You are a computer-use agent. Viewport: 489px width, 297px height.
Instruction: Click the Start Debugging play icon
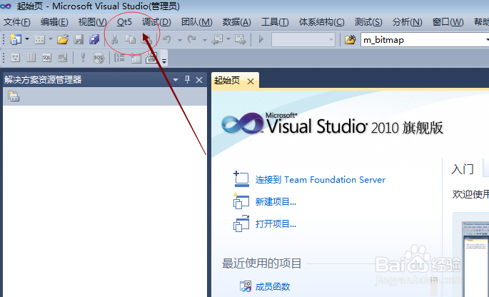[261, 39]
